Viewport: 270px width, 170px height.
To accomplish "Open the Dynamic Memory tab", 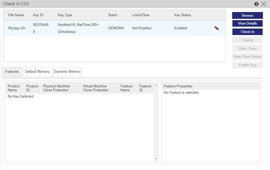I will coord(67,72).
